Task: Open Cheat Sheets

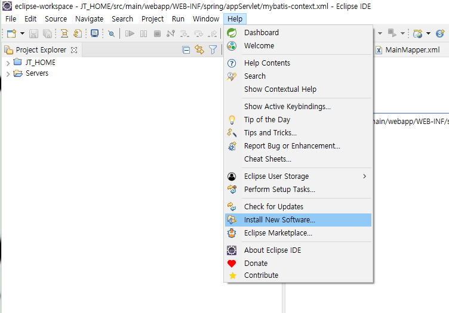Action: click(298, 159)
